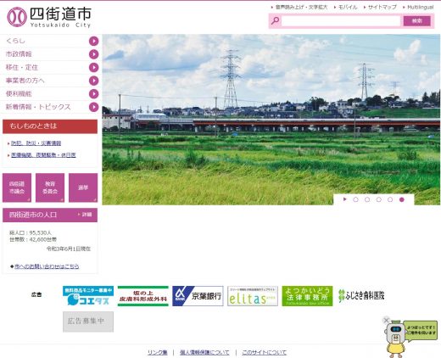Expand the 市政情報 menu arrow
This screenshot has height=358, width=441.
pos(93,54)
